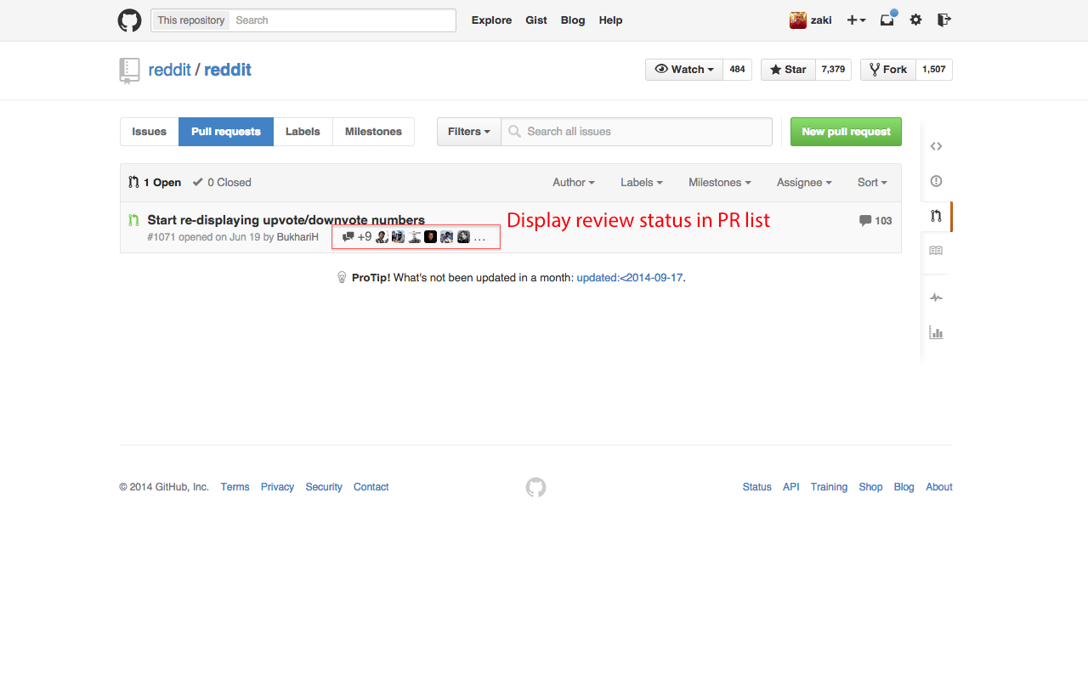Focus the header repository search box
Image resolution: width=1088 pixels, height=680 pixels.
[342, 20]
